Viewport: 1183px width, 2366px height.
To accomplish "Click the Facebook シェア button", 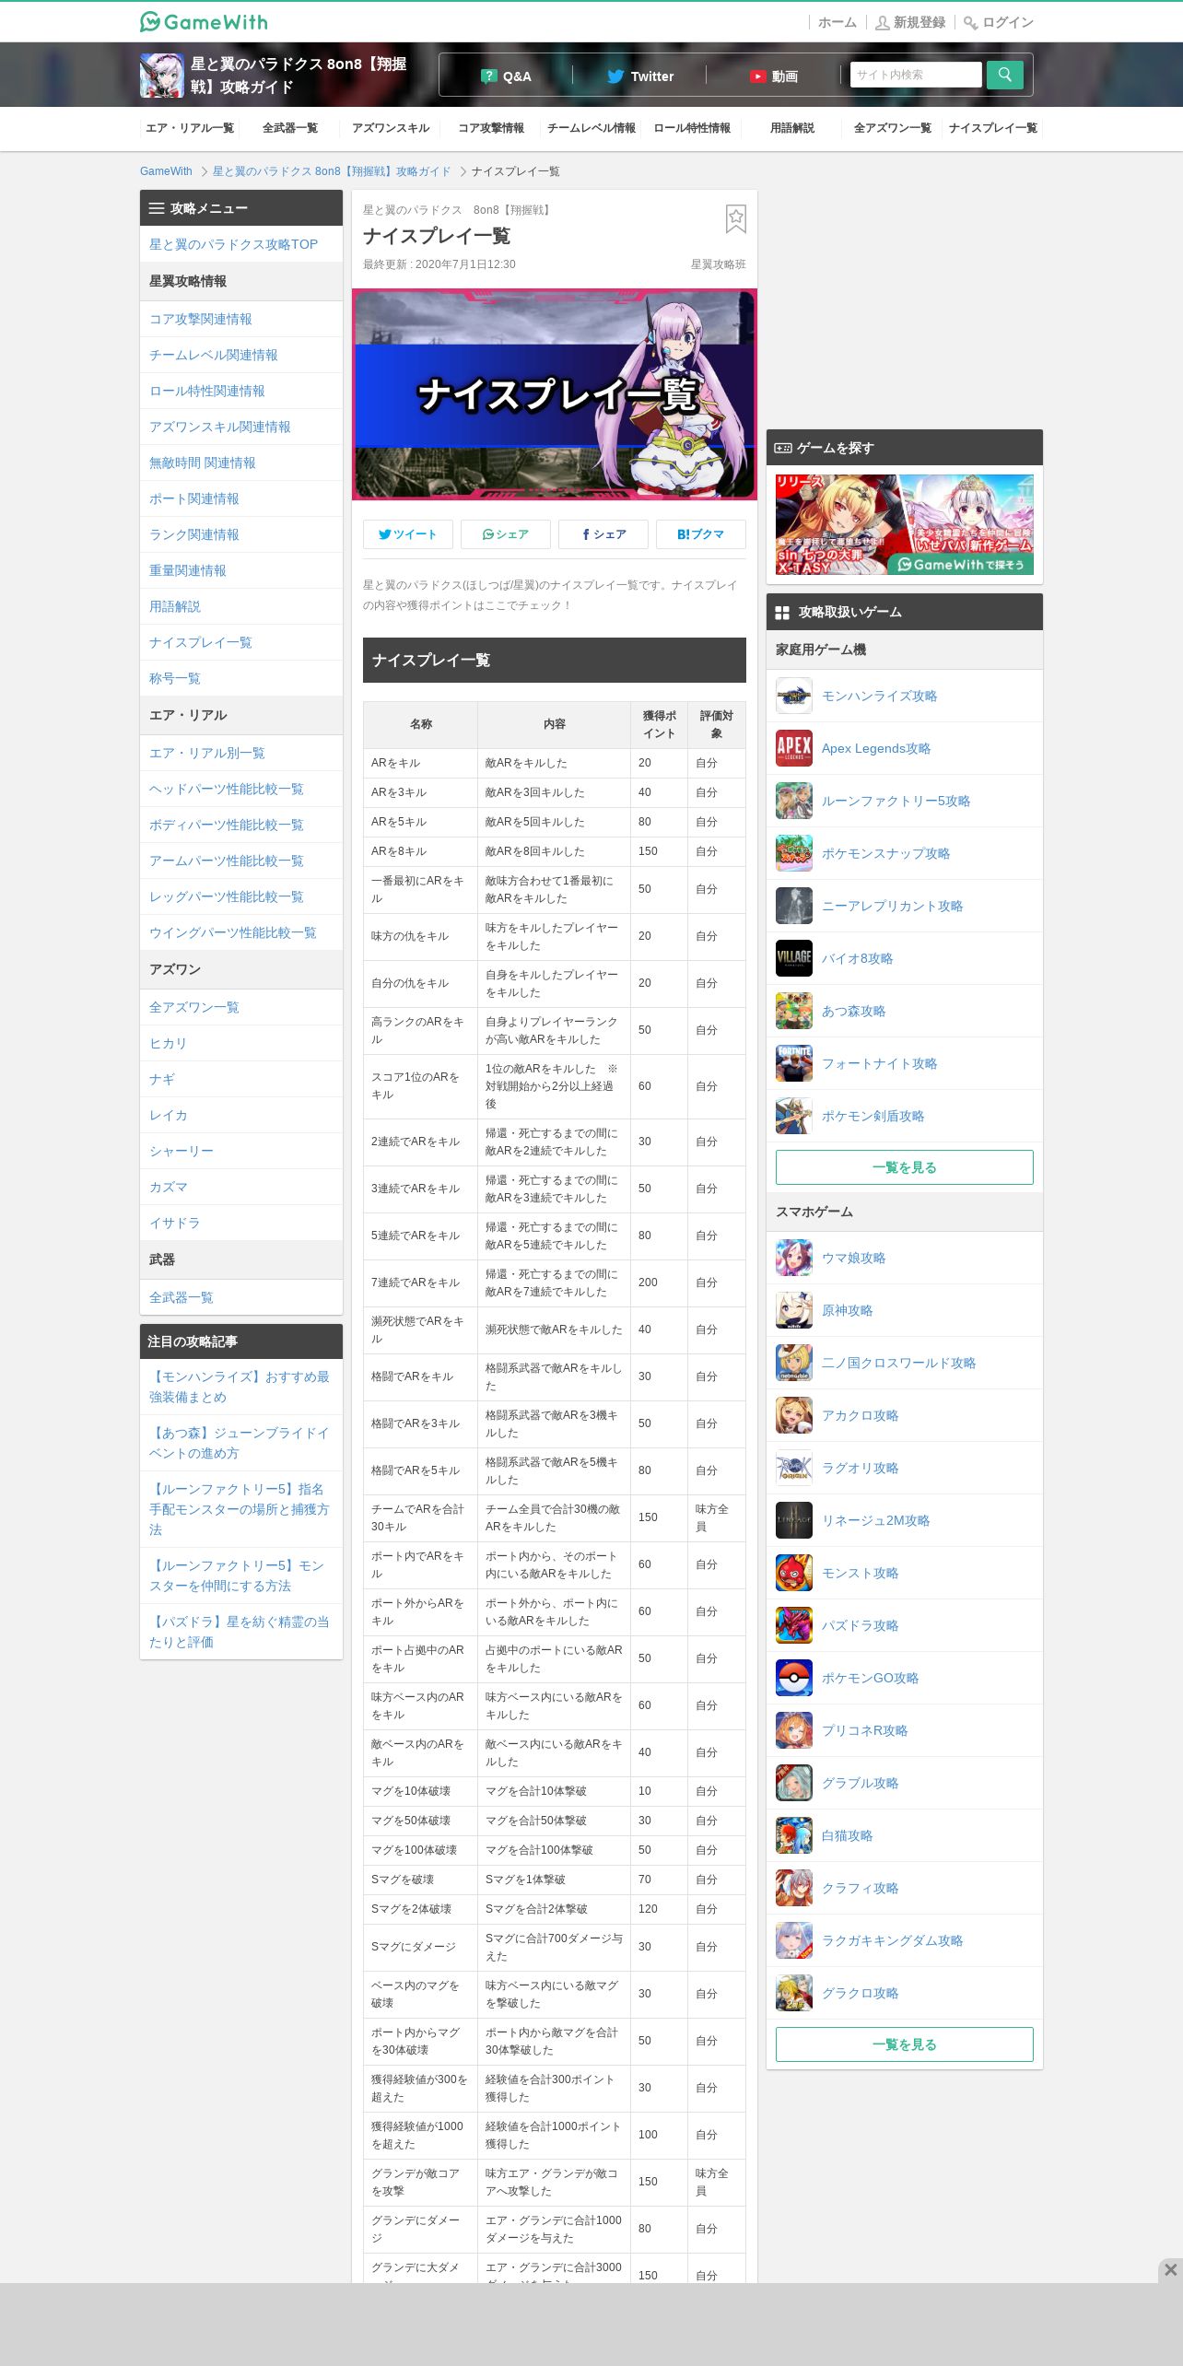I will [603, 534].
